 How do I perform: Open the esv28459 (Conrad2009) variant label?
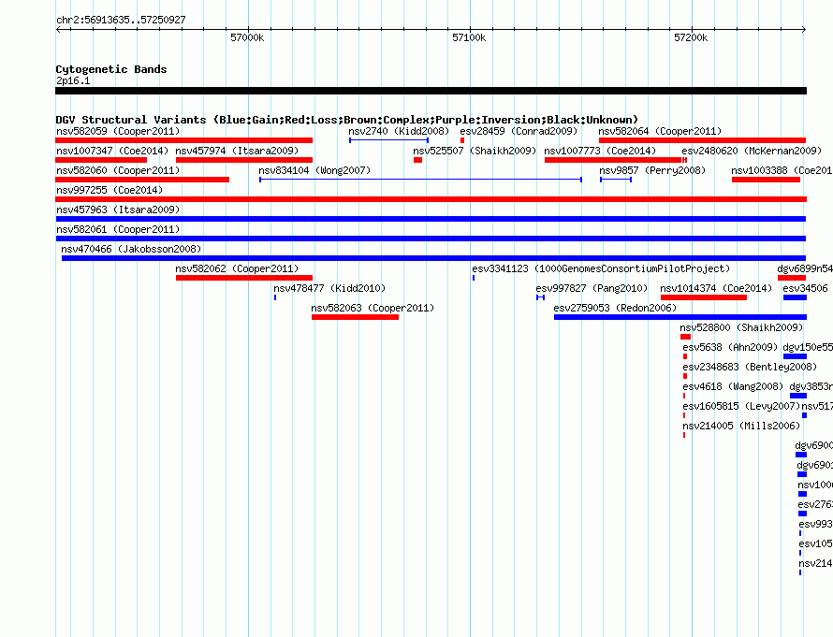(x=519, y=131)
